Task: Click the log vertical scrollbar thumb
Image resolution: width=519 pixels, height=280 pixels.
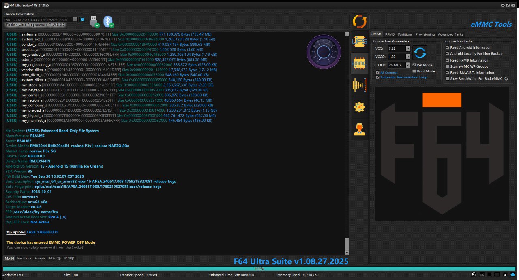Action: point(347,244)
